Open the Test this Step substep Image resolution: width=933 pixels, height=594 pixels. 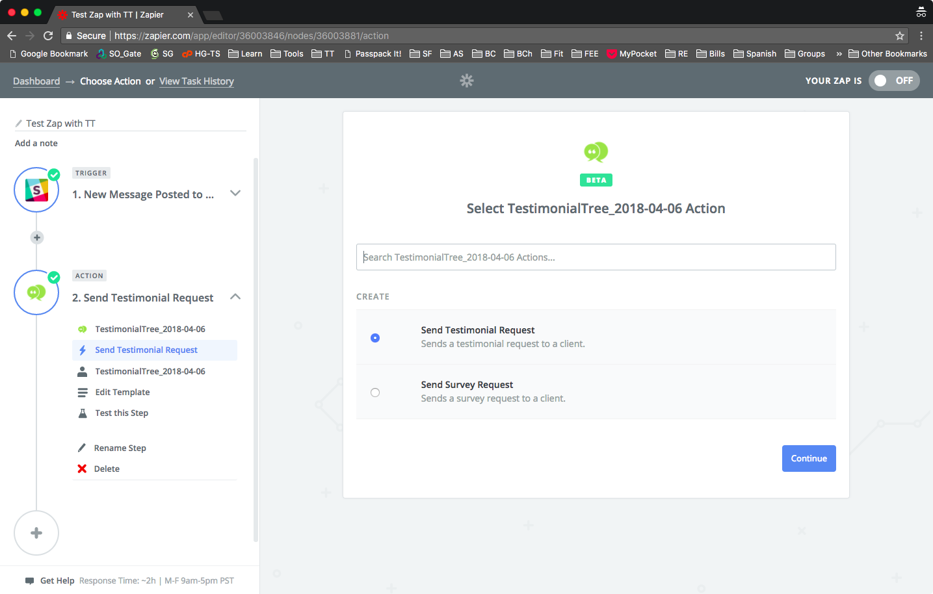155,413
